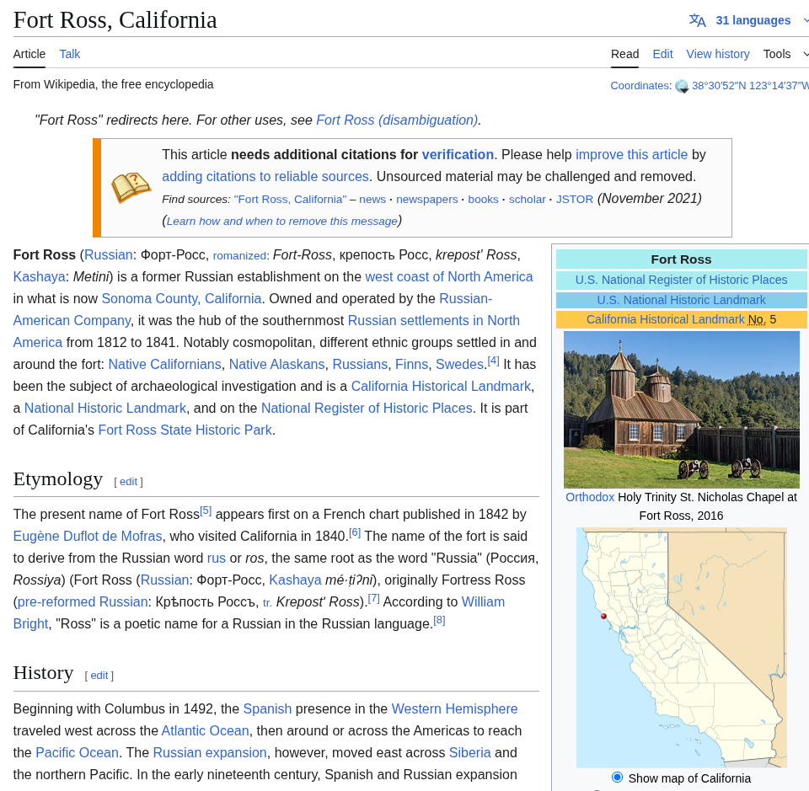Click the newspapers find-sources link
The width and height of the screenshot is (809, 791).
pyautogui.click(x=426, y=200)
